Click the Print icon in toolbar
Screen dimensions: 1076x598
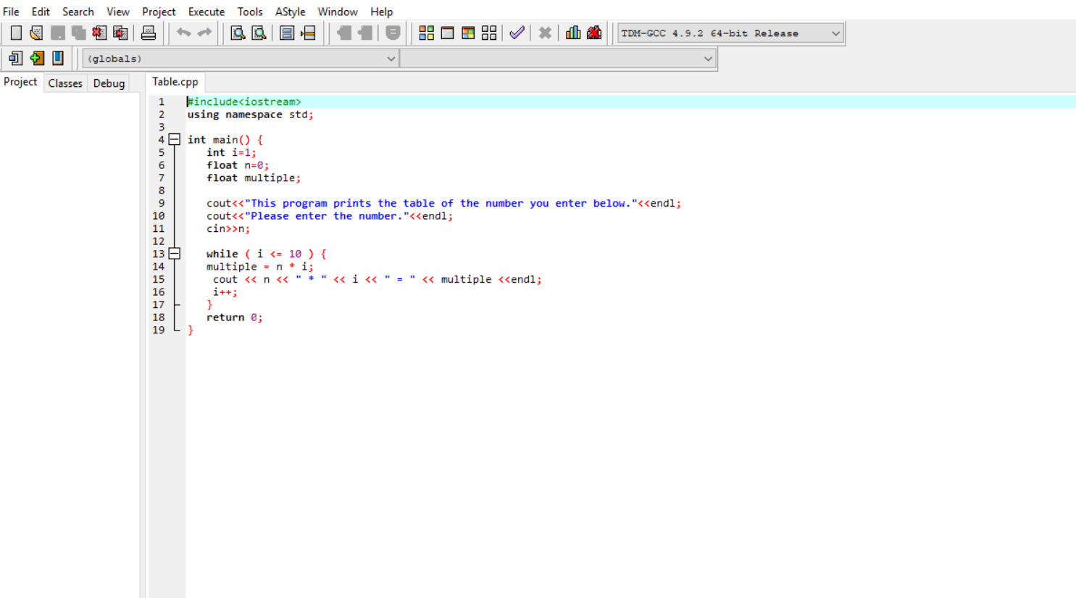point(149,33)
